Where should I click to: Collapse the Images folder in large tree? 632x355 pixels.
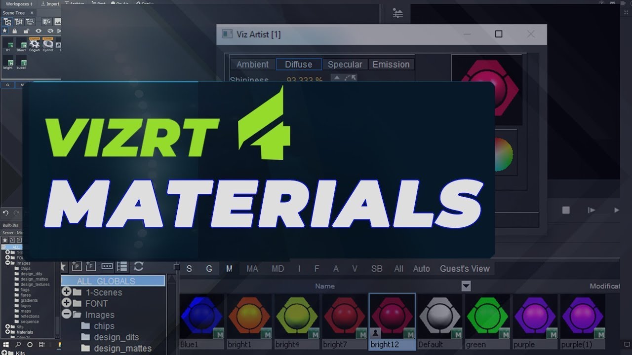tap(67, 315)
